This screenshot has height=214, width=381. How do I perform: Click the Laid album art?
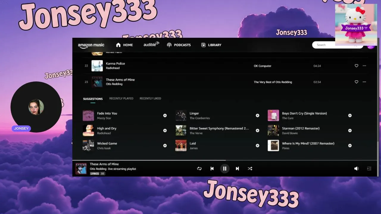tap(181, 146)
